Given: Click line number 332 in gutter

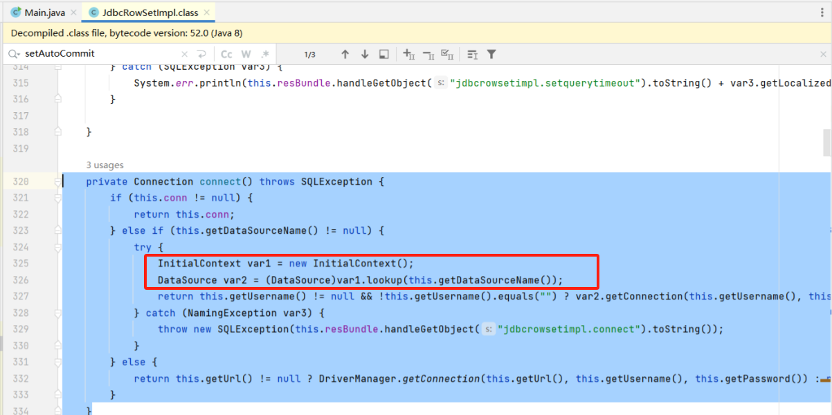Looking at the screenshot, I should click(21, 378).
